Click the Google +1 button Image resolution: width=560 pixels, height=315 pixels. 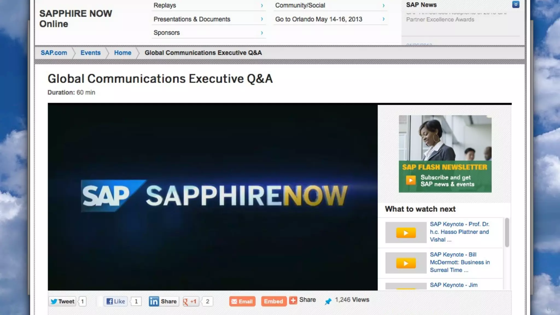(x=190, y=301)
